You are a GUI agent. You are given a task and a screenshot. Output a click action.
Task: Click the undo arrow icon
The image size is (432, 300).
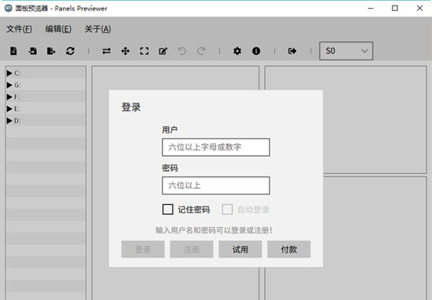(x=182, y=51)
